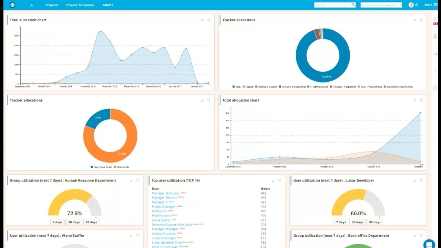Edit the top-left Total allocation chart widget
This screenshot has height=248, width=441.
tap(202, 20)
